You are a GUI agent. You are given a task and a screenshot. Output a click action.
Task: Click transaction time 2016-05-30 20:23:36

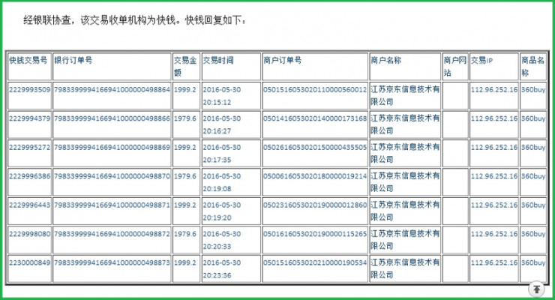point(222,268)
